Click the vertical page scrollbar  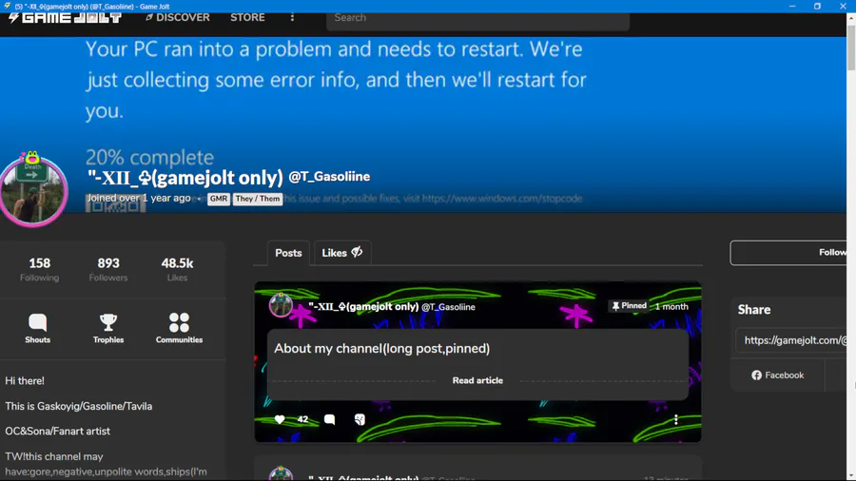coord(851,49)
